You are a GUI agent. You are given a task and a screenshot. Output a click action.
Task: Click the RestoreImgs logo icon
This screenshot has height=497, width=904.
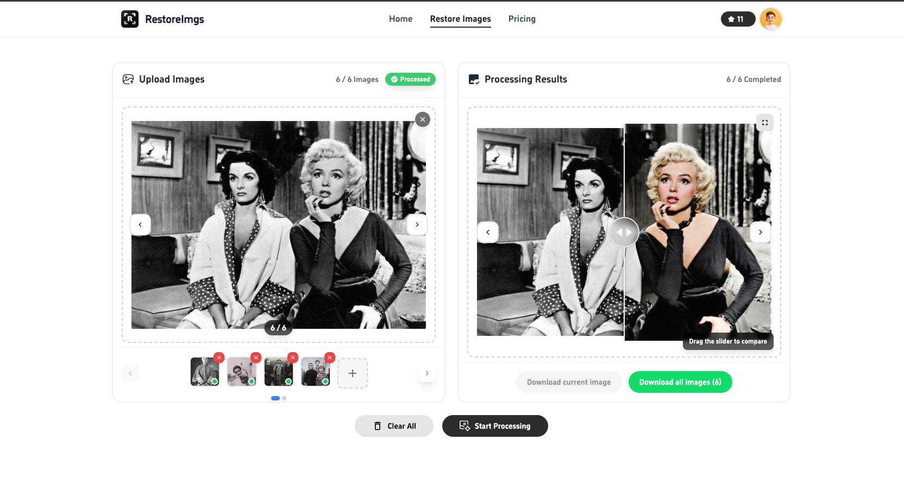[129, 19]
